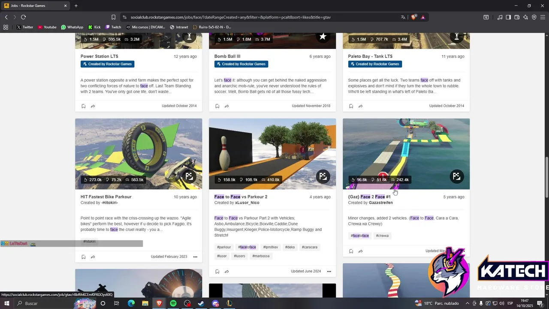The width and height of the screenshot is (549, 309).
Task: Share the Bomb Ball III job
Action: [x=227, y=106]
